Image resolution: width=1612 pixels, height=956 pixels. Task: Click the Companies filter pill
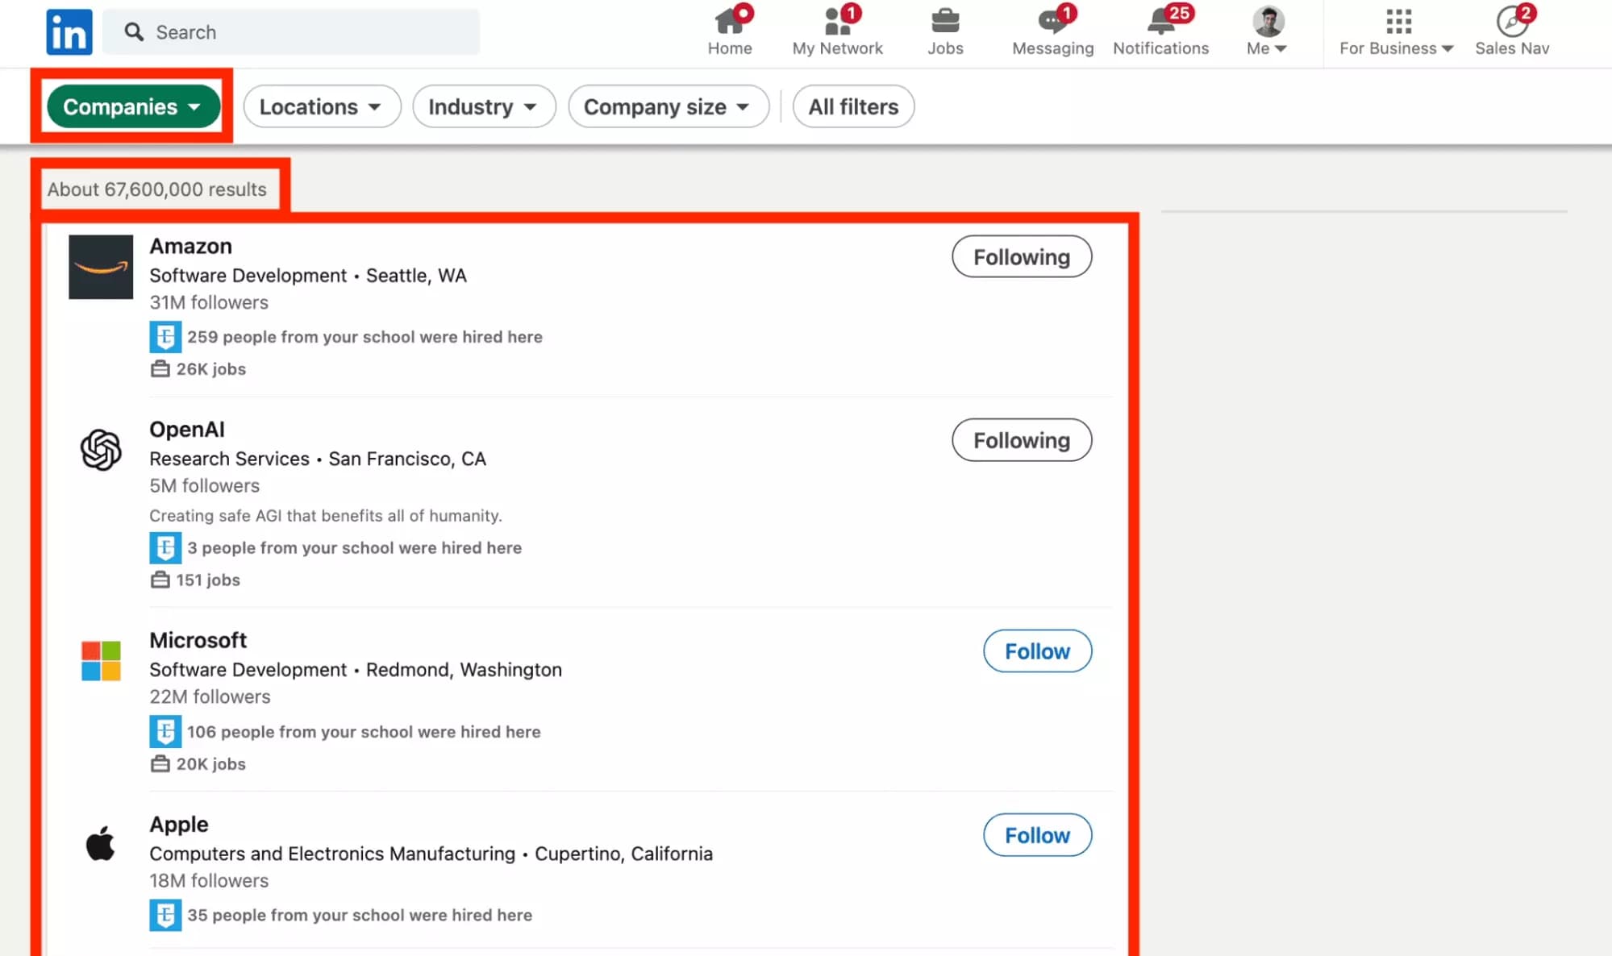pyautogui.click(x=131, y=106)
